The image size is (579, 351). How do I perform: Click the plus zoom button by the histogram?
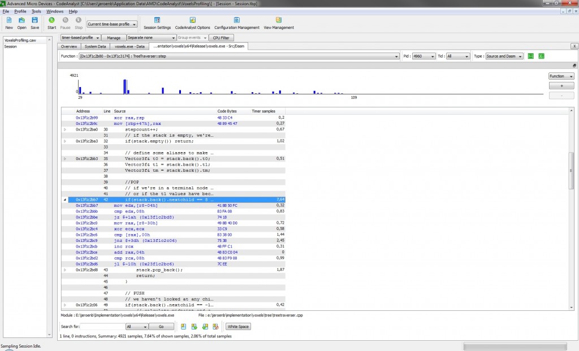pos(561,85)
